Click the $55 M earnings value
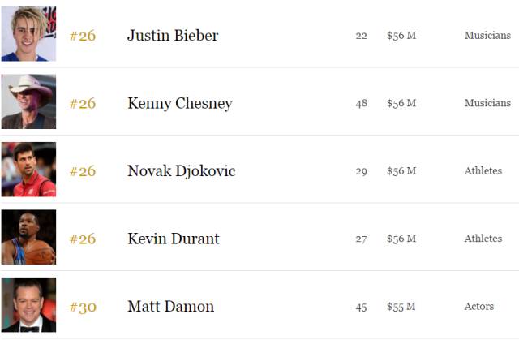The width and height of the screenshot is (519, 340). (x=401, y=307)
